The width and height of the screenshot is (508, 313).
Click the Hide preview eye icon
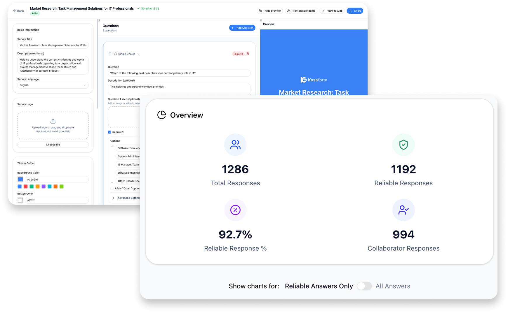point(260,10)
